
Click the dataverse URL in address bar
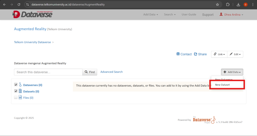pyautogui.click(x=68, y=5)
